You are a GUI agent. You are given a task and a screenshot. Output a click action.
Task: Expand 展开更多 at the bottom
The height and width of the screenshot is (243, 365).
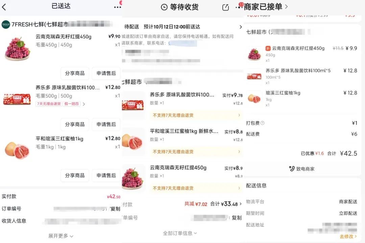[61, 236]
